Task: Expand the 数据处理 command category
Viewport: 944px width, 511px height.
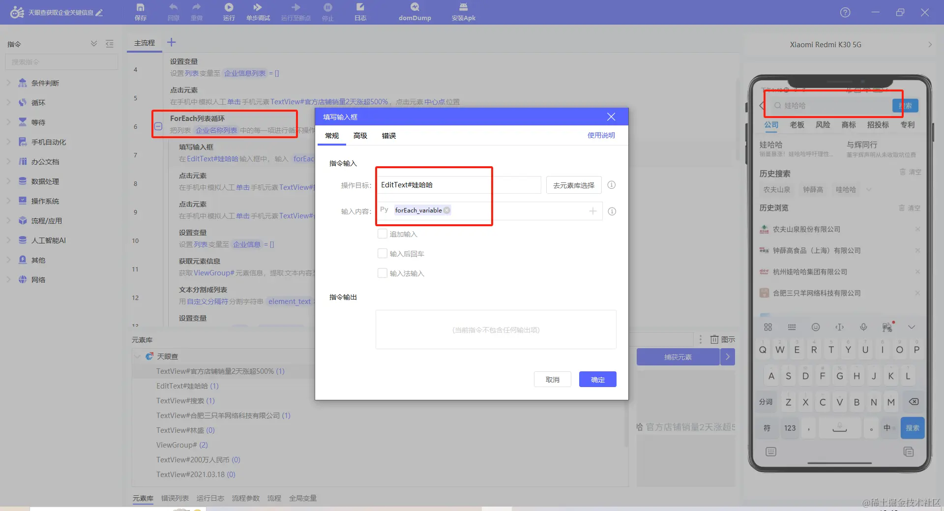Action: (x=8, y=181)
